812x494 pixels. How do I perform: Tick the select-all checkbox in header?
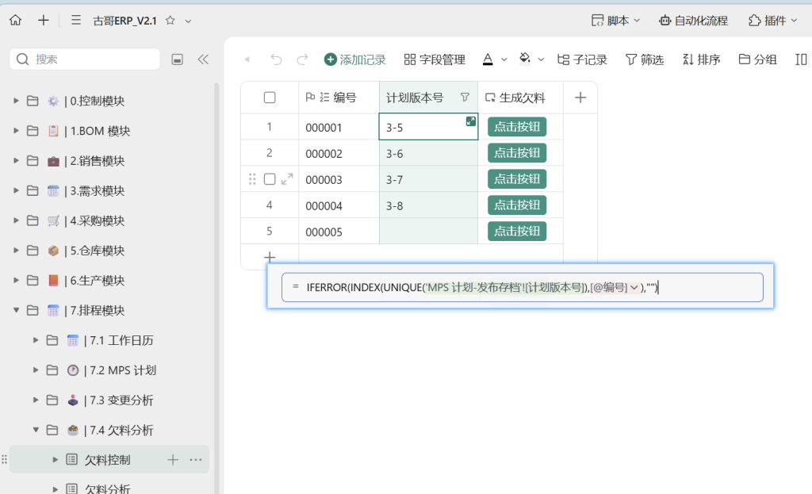(x=270, y=98)
